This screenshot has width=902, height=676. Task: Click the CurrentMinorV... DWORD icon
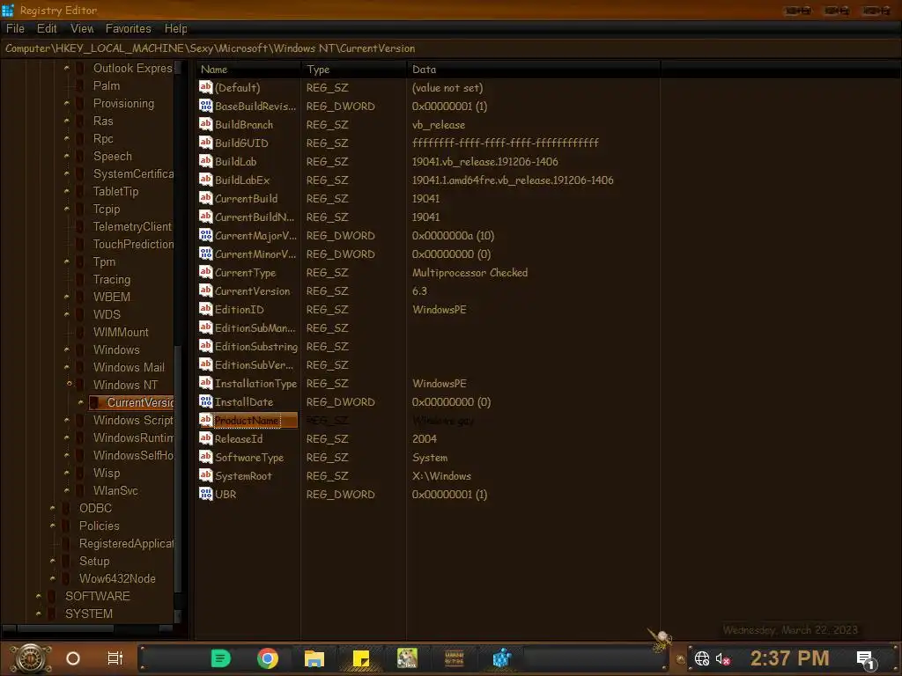(x=205, y=253)
